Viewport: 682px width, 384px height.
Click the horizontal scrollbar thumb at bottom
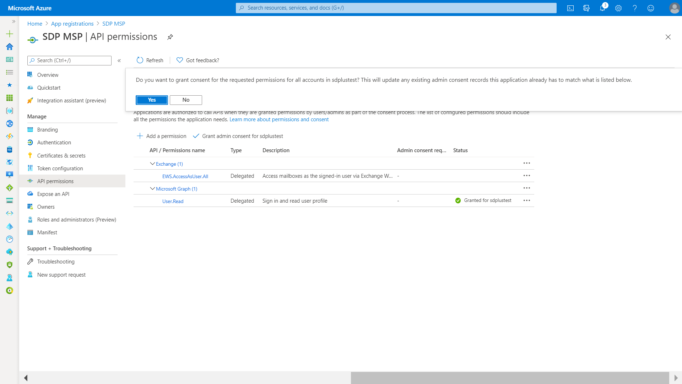click(510, 378)
